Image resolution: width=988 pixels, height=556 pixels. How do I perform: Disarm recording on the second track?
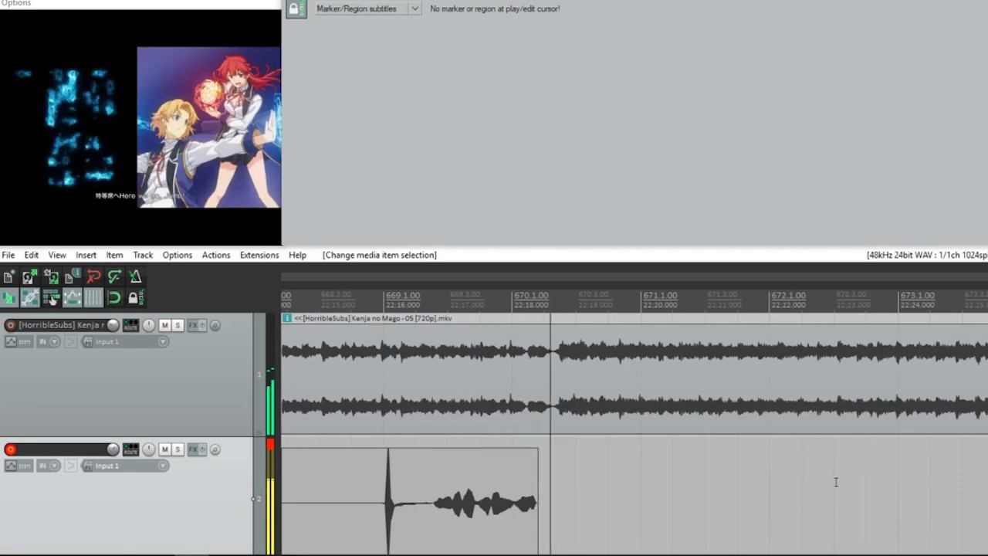point(10,449)
